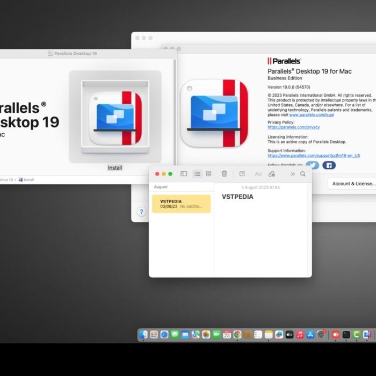
Task: Open the Privacy Policy link
Action: [293, 127]
